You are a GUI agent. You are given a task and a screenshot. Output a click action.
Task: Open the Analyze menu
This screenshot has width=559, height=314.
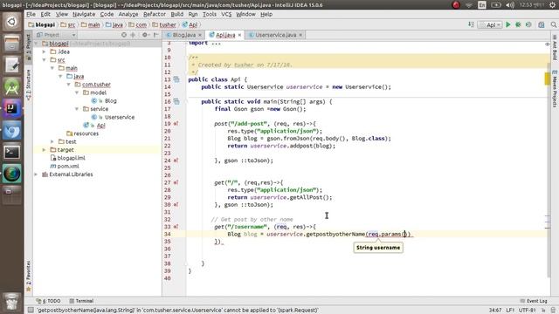(128, 14)
